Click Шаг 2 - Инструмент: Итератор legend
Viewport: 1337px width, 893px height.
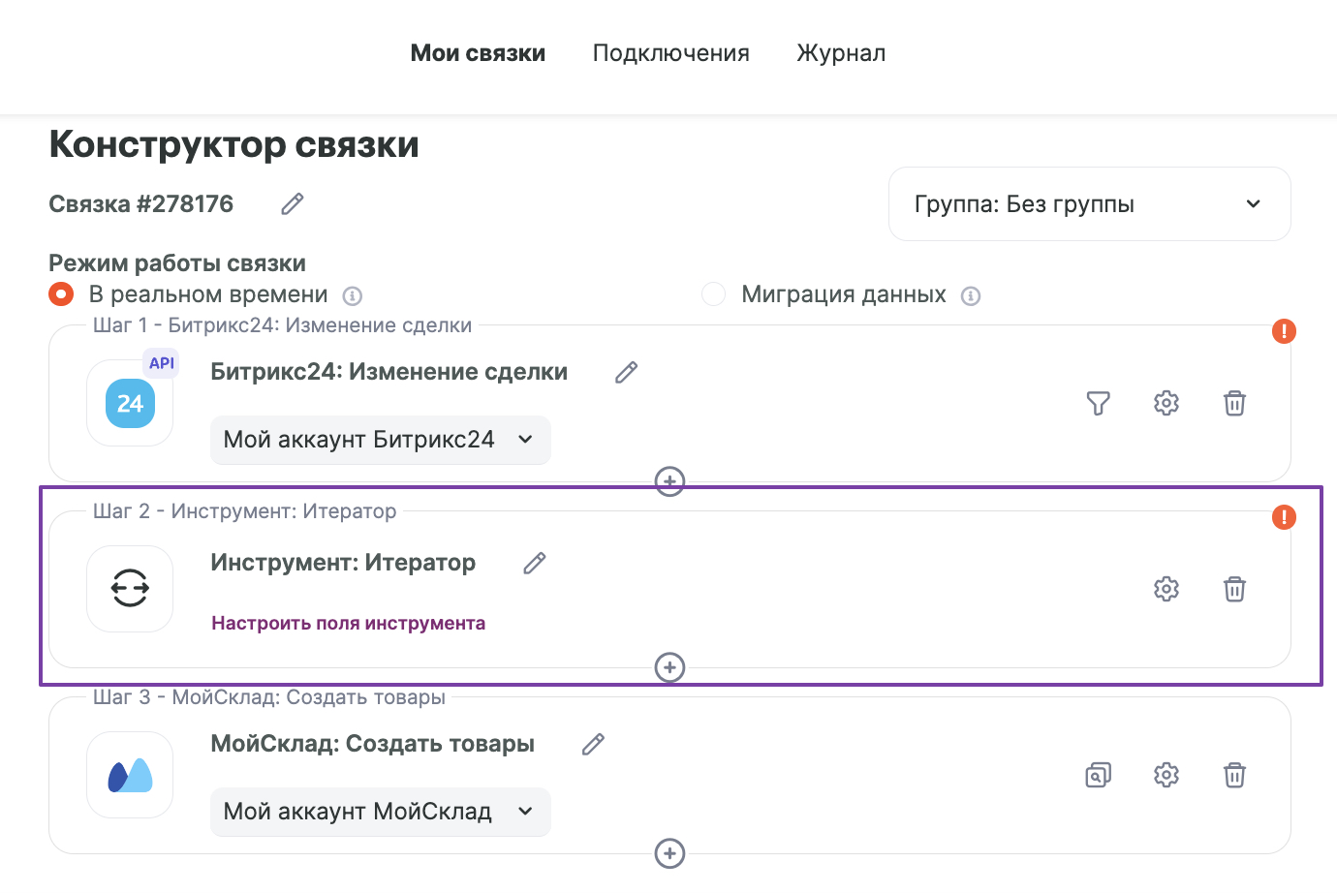(244, 511)
